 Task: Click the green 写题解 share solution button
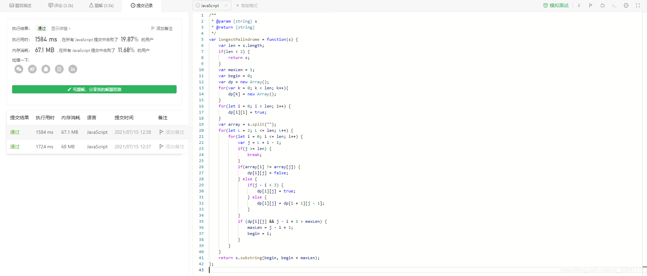(94, 89)
